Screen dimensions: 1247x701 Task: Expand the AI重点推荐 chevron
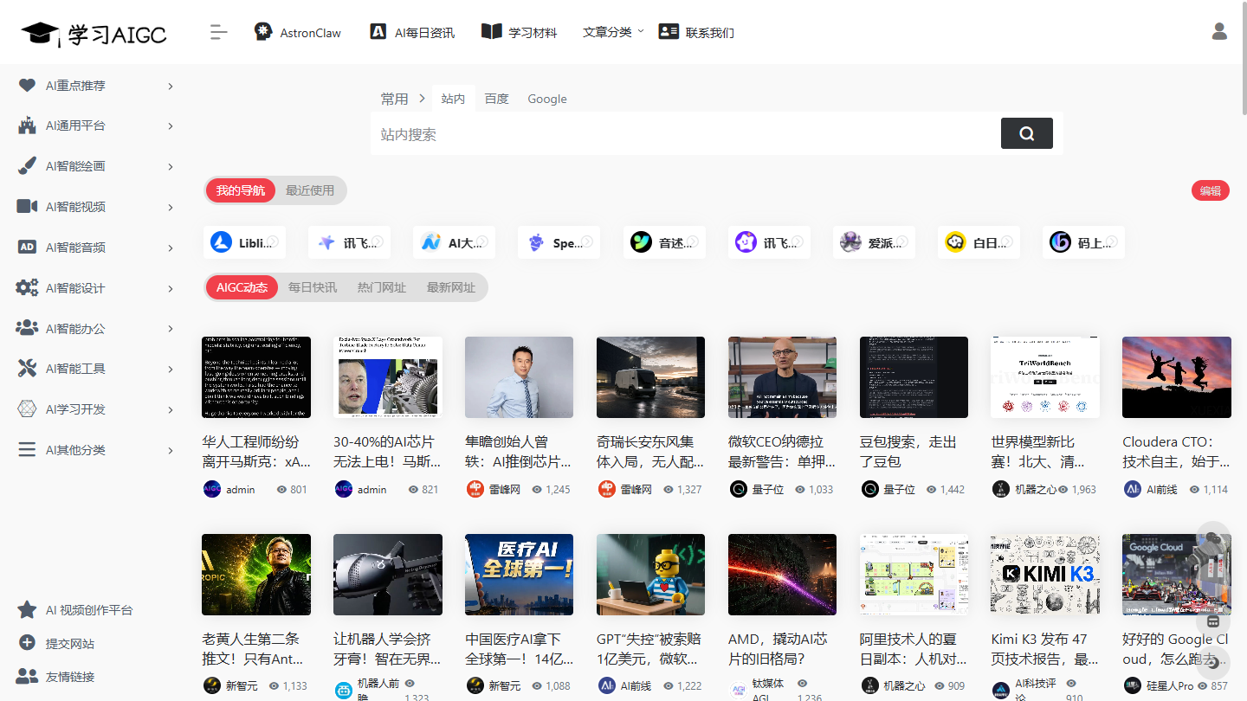point(171,86)
